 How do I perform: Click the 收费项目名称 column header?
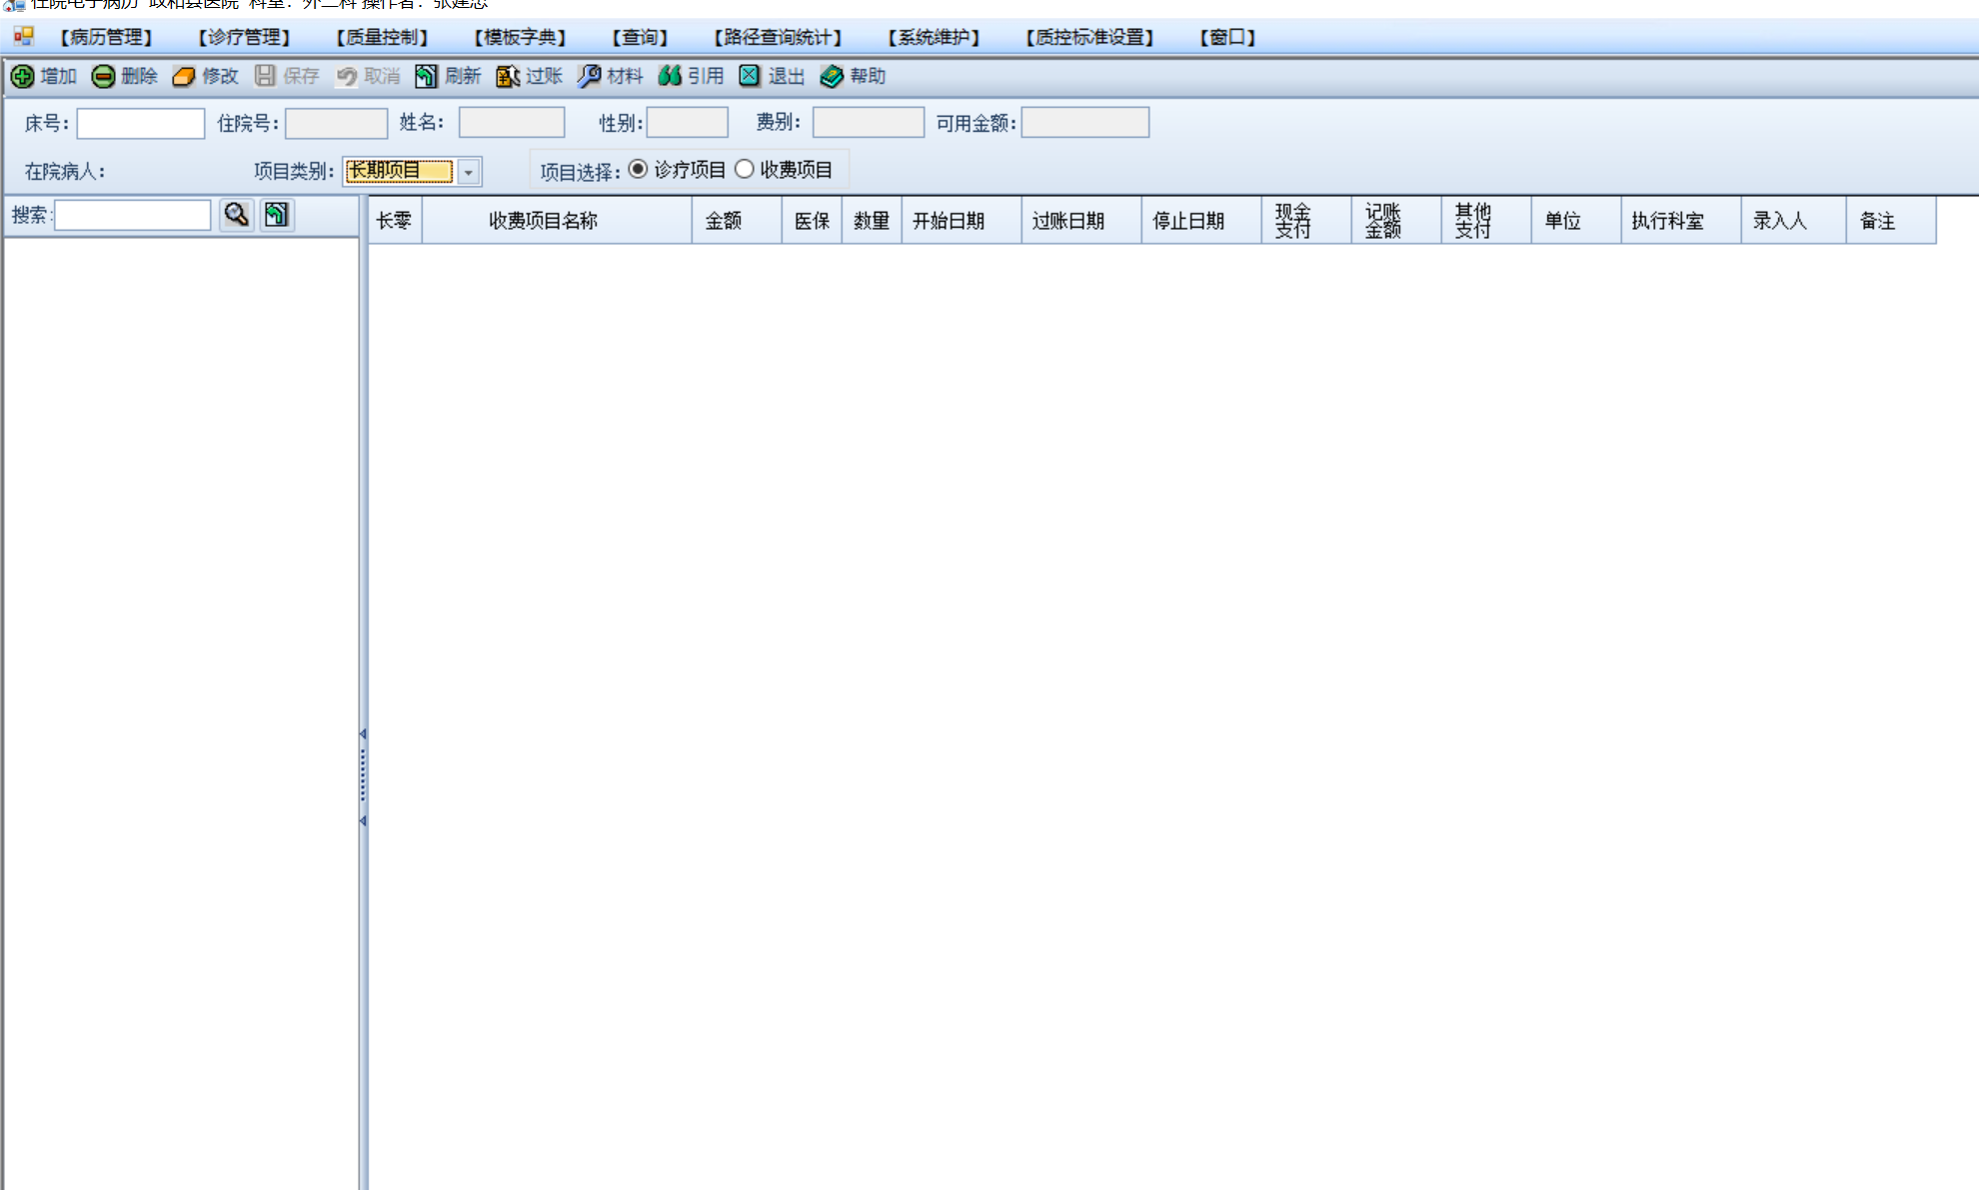click(543, 221)
